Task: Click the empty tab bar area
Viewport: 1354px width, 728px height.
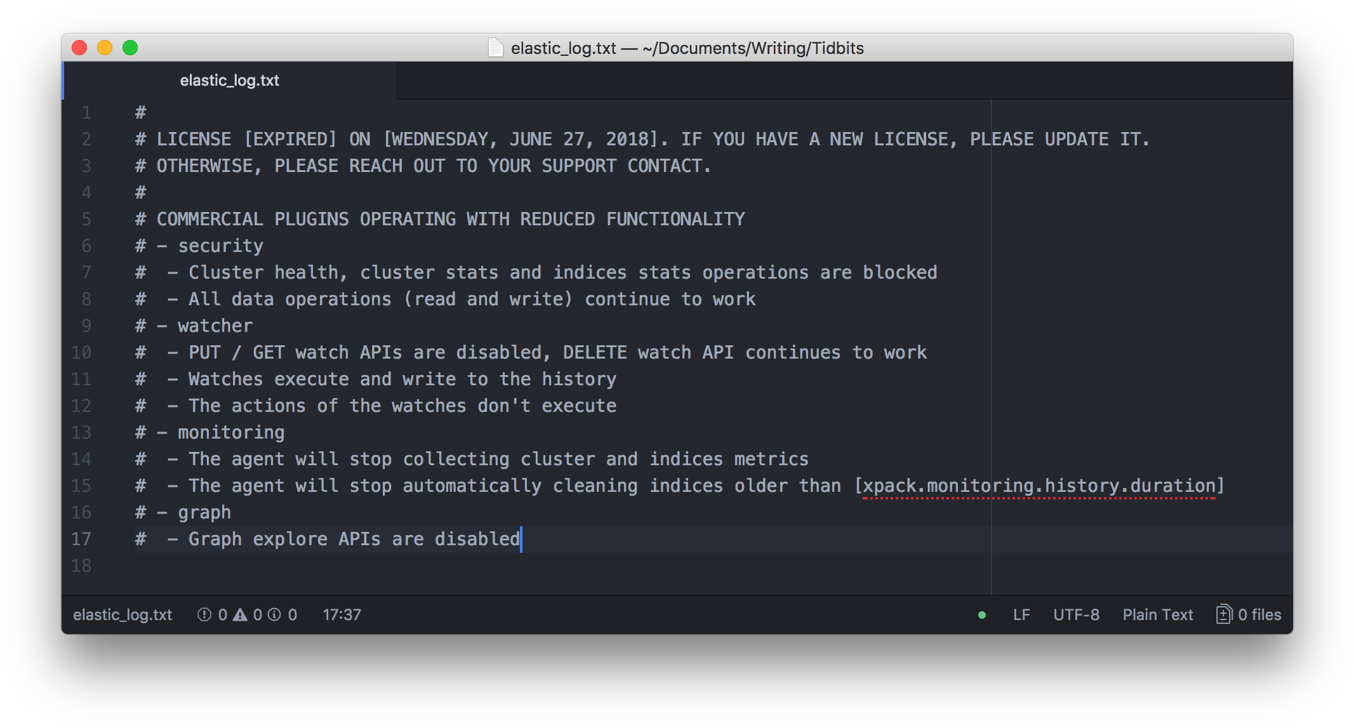Action: point(825,81)
